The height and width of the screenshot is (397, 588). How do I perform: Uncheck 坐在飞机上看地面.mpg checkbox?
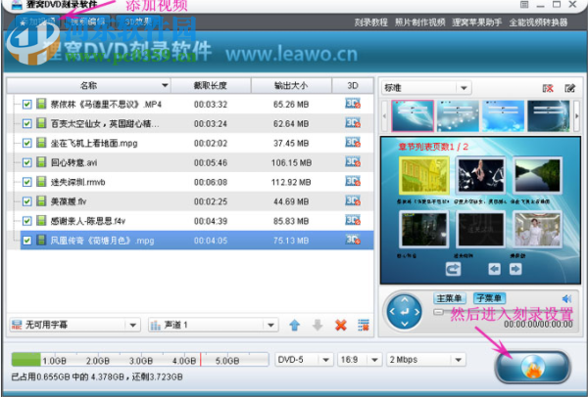point(27,143)
